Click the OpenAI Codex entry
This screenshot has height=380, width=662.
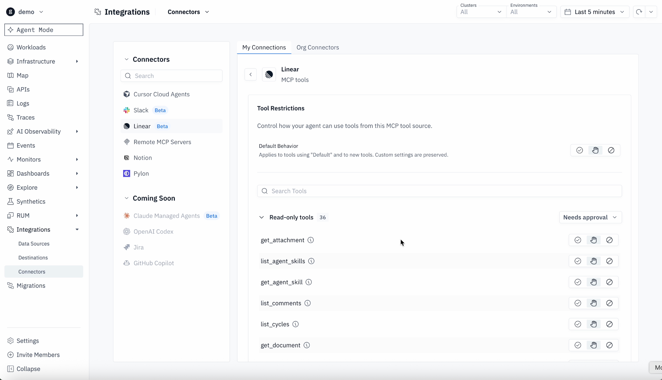pos(171,232)
